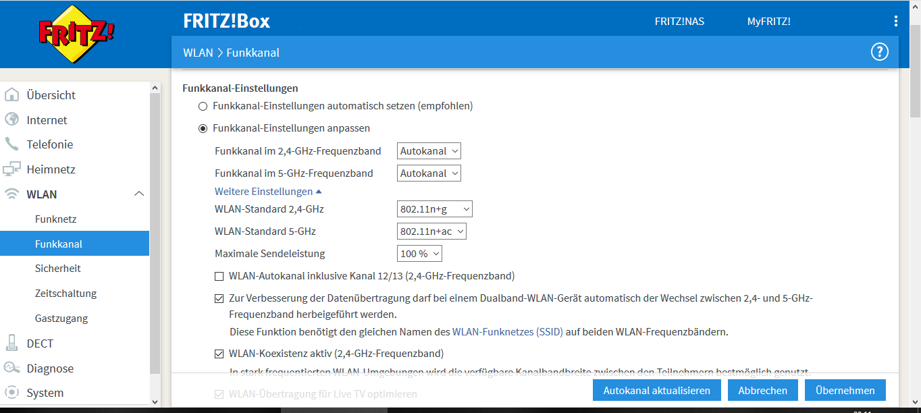Click the Internet globe icon
This screenshot has height=413, width=921.
11,119
